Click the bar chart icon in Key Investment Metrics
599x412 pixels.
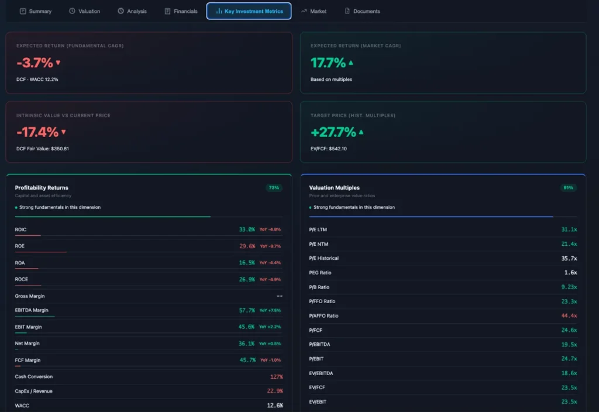pos(219,11)
